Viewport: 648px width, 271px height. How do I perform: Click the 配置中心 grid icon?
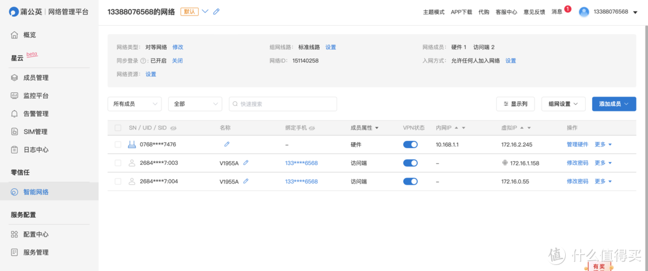[x=14, y=234]
